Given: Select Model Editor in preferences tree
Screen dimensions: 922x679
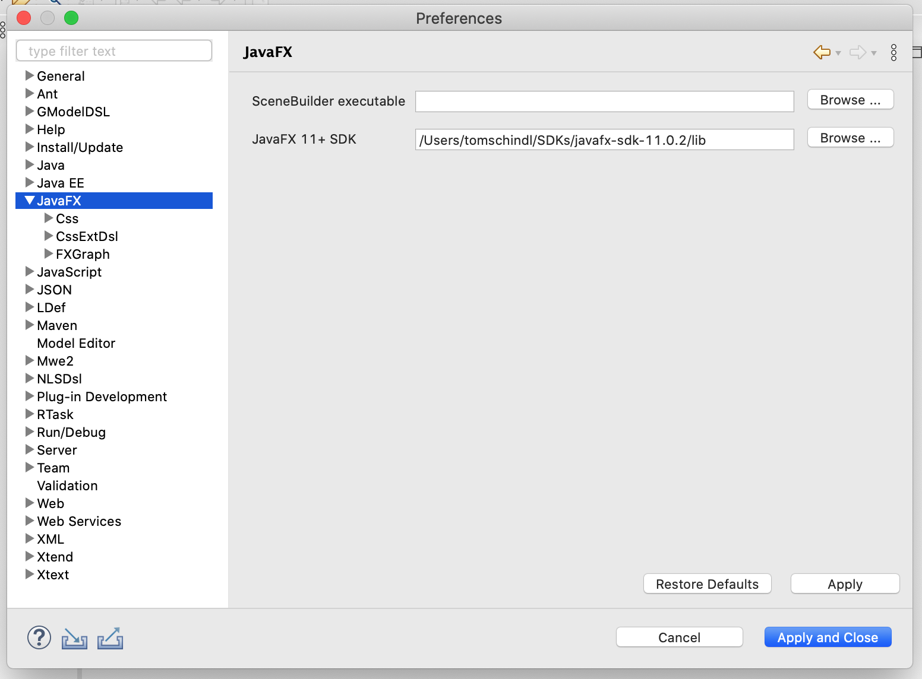Looking at the screenshot, I should 76,343.
